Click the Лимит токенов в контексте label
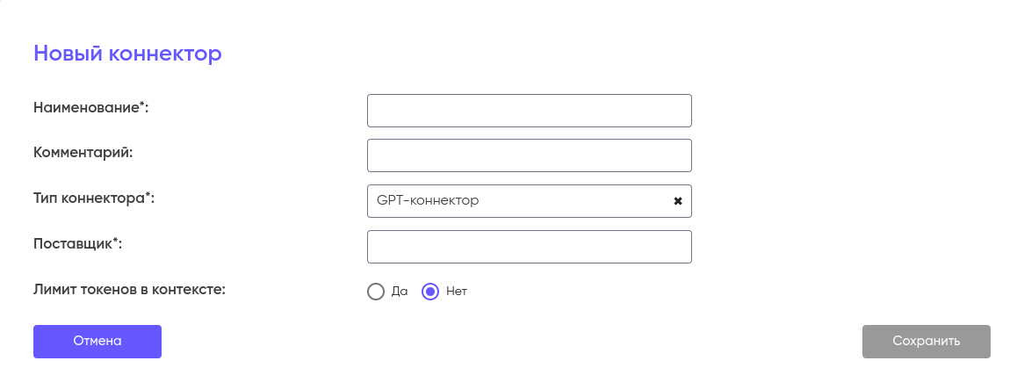This screenshot has height=368, width=1017. [x=129, y=288]
